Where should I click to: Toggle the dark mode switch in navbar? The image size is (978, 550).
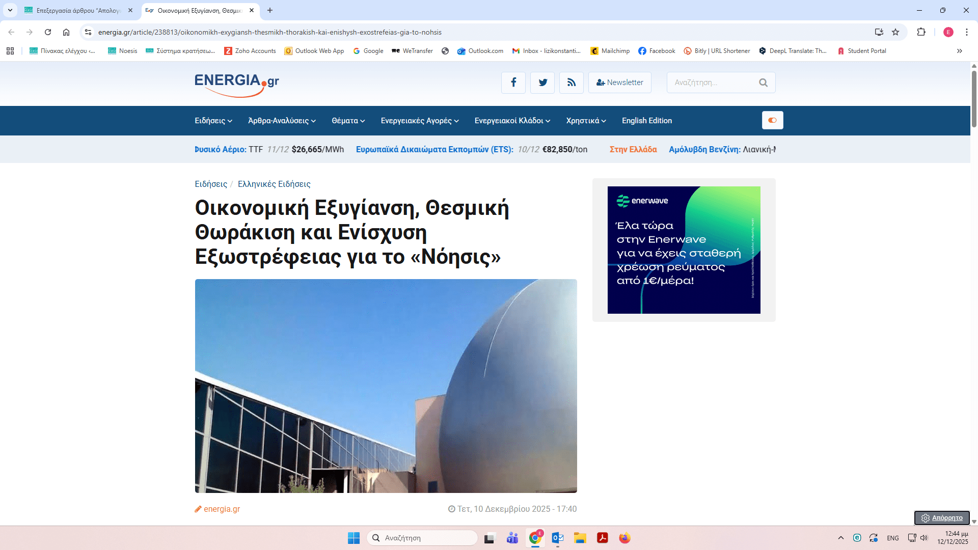(772, 120)
